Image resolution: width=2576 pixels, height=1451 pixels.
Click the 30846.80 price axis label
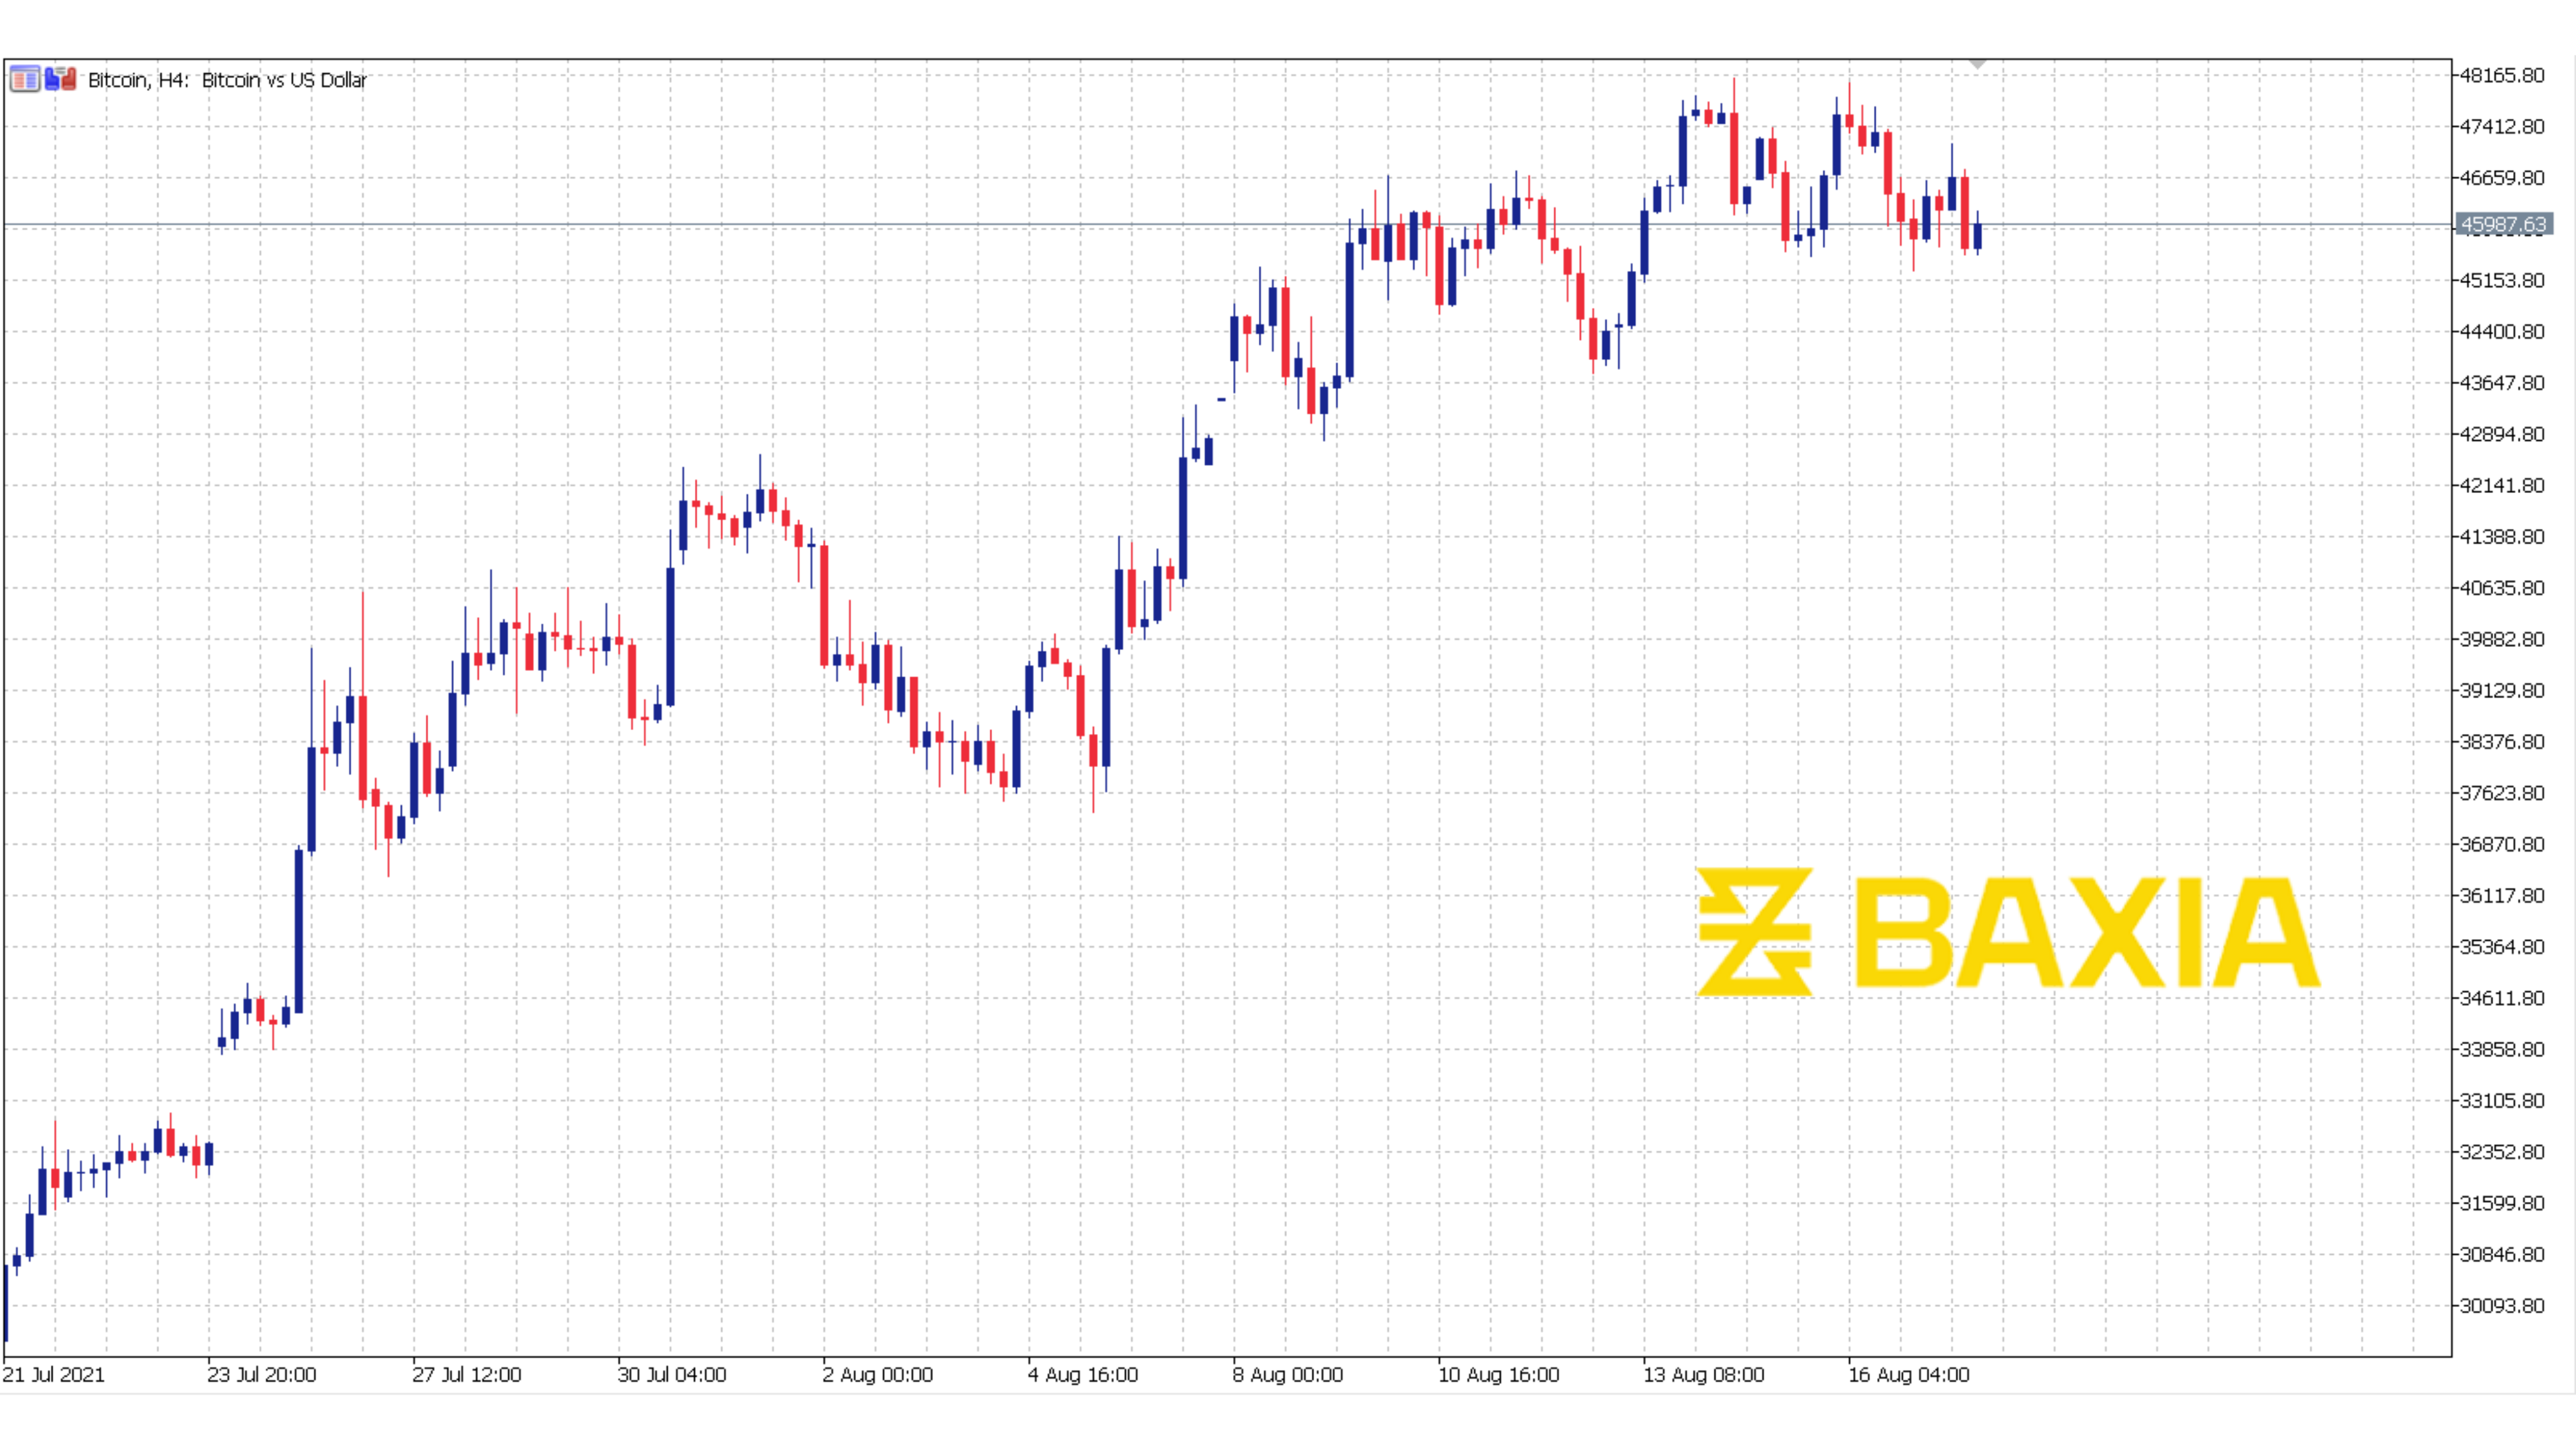coord(2502,1255)
